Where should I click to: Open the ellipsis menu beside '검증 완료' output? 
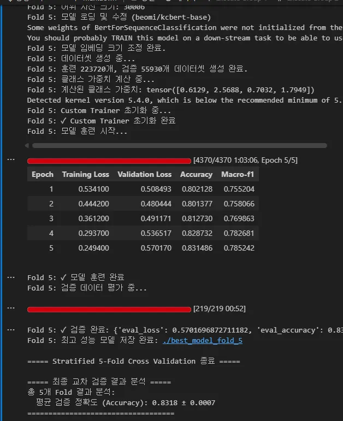click(11, 330)
